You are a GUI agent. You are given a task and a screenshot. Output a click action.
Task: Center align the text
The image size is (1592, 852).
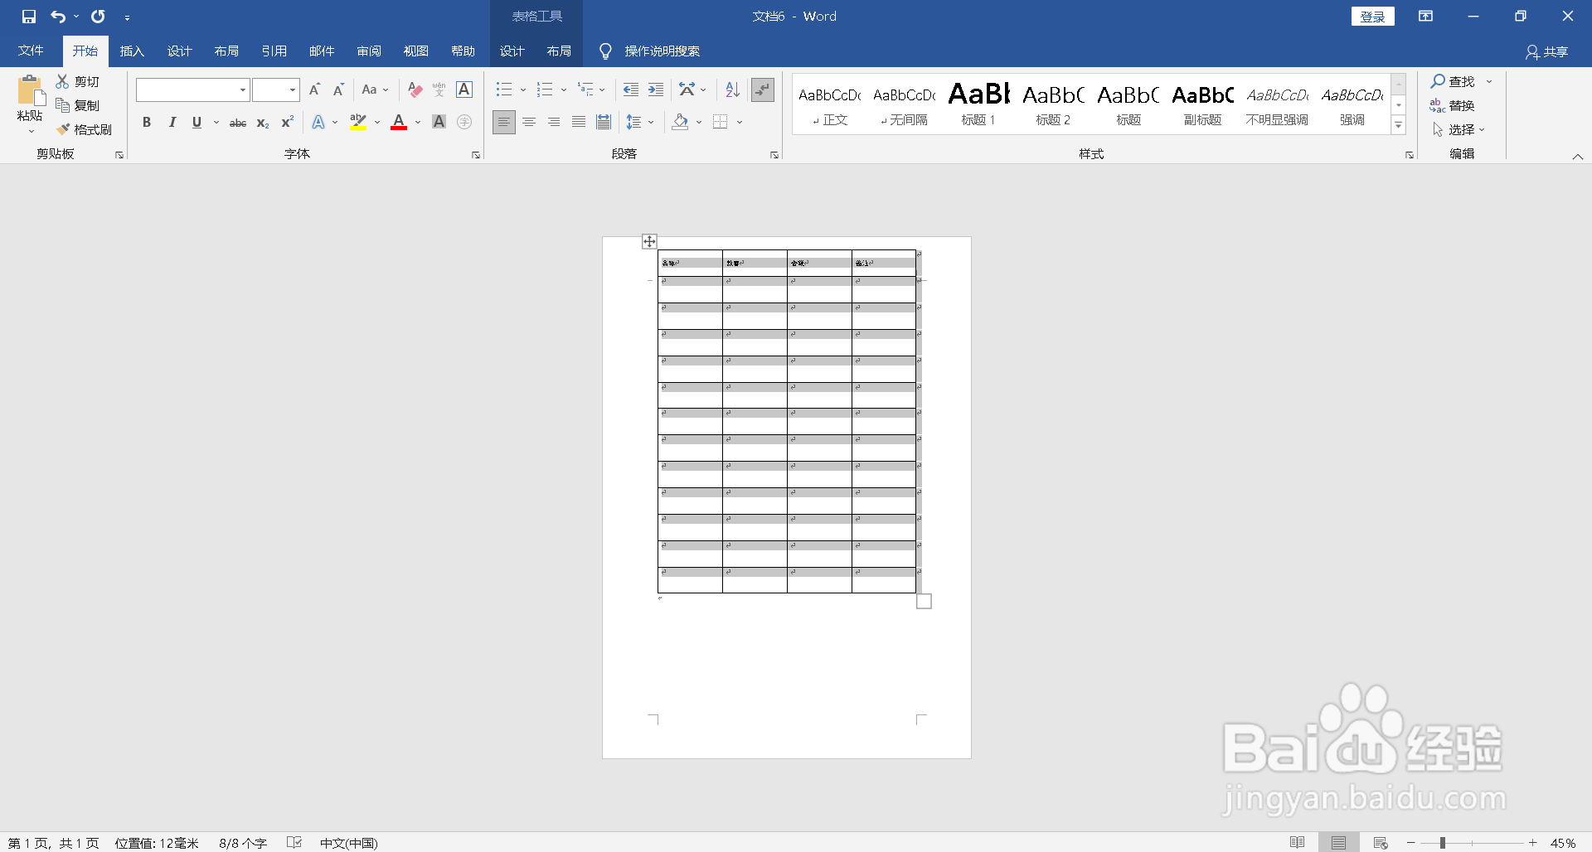[529, 122]
